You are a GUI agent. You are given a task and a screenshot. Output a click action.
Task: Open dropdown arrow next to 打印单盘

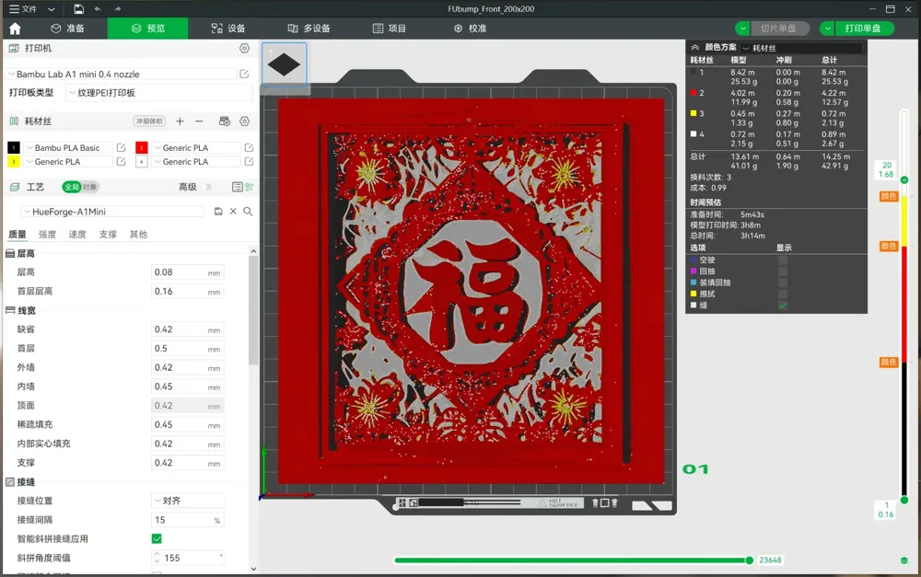827,29
